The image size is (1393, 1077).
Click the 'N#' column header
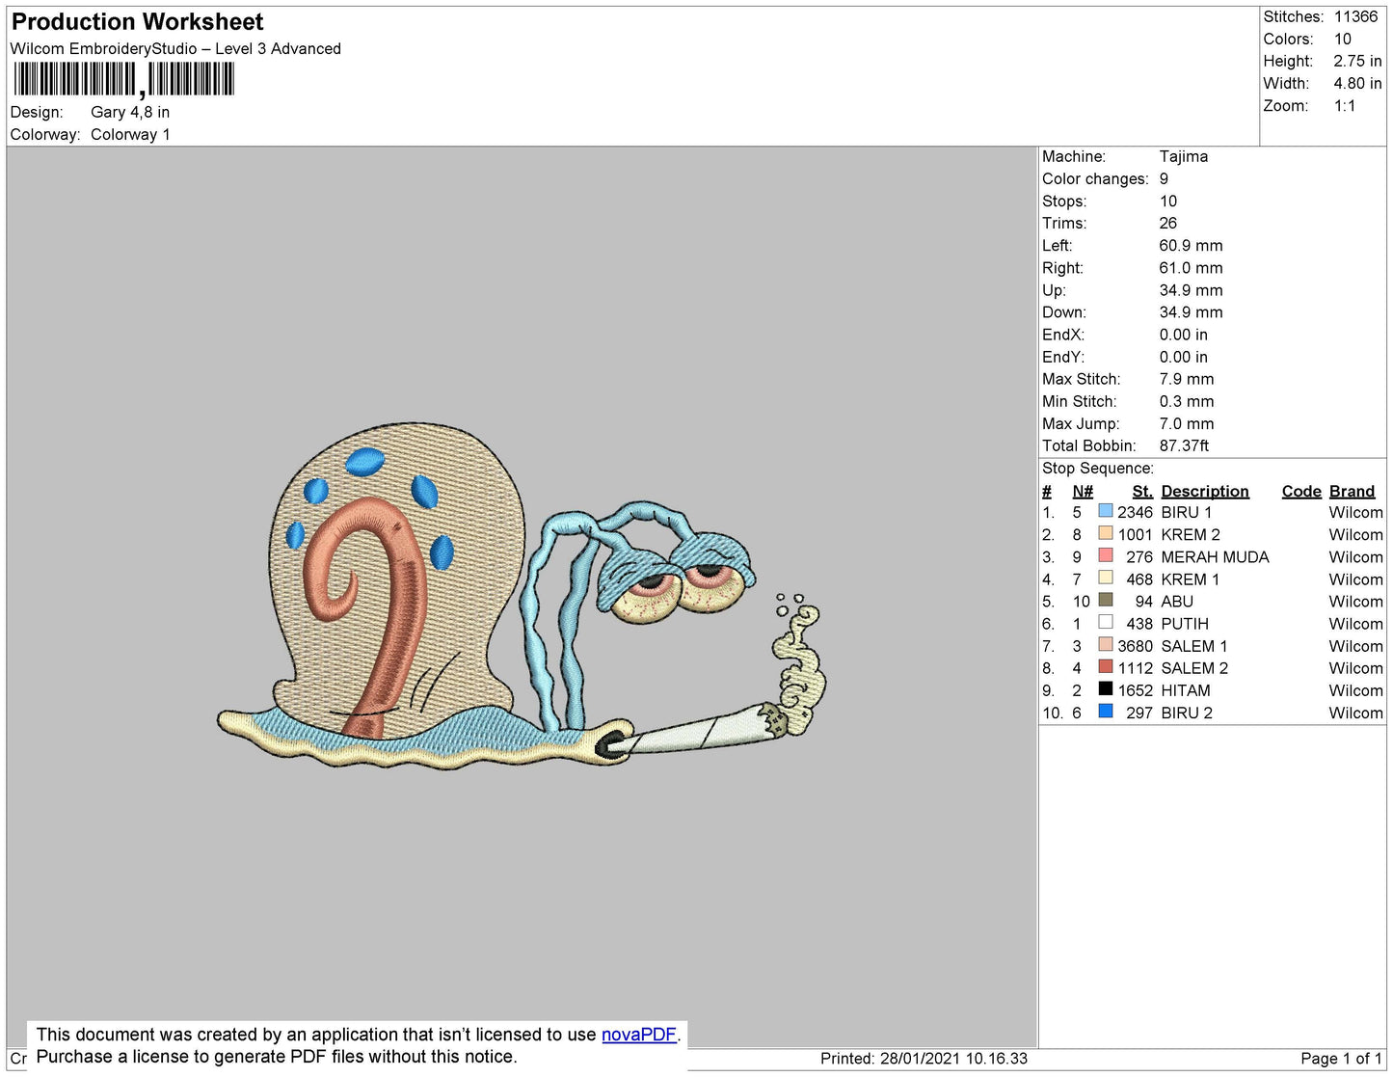(x=1083, y=491)
